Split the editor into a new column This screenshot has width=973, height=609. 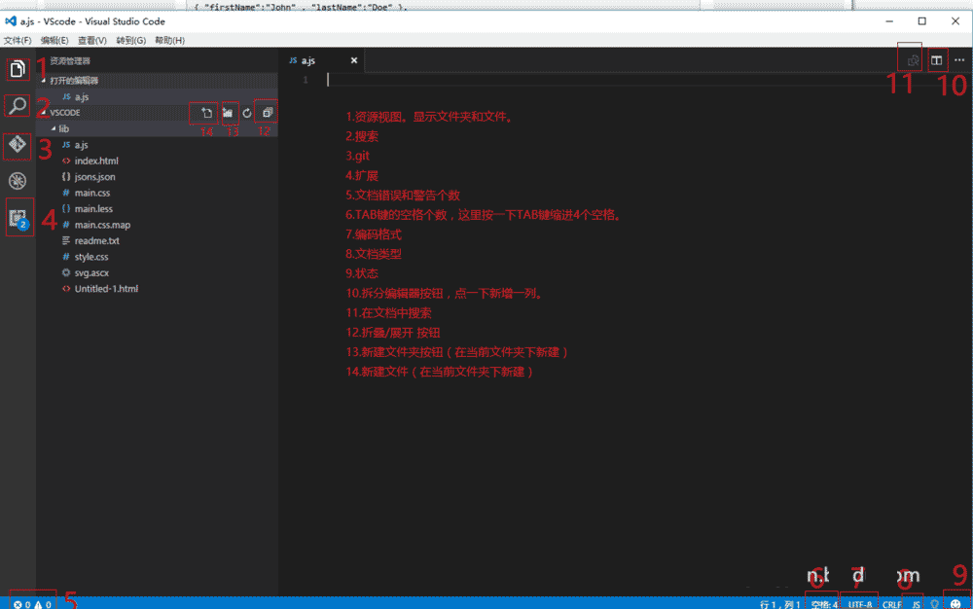click(x=935, y=59)
